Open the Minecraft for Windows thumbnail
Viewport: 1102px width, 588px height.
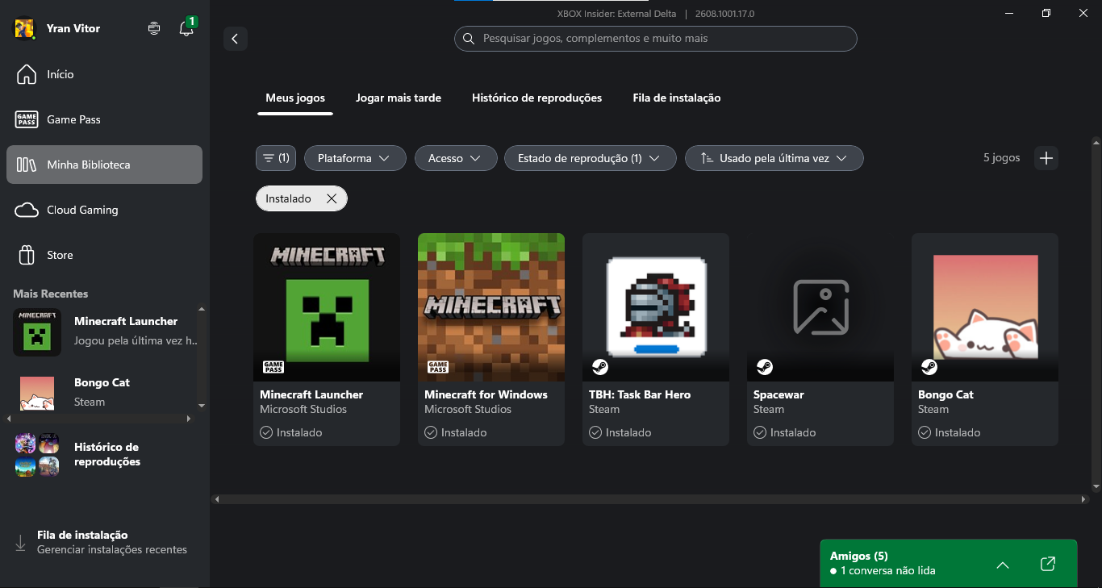tap(491, 307)
